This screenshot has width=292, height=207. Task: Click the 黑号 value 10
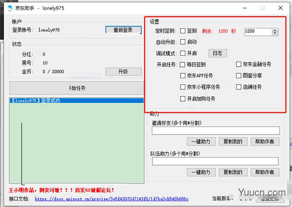pos(45,63)
